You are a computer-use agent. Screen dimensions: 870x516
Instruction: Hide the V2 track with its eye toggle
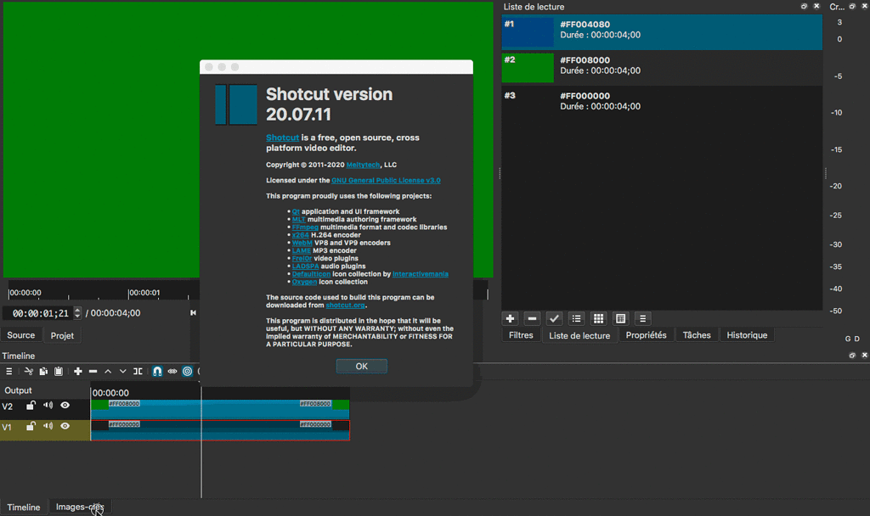(64, 405)
